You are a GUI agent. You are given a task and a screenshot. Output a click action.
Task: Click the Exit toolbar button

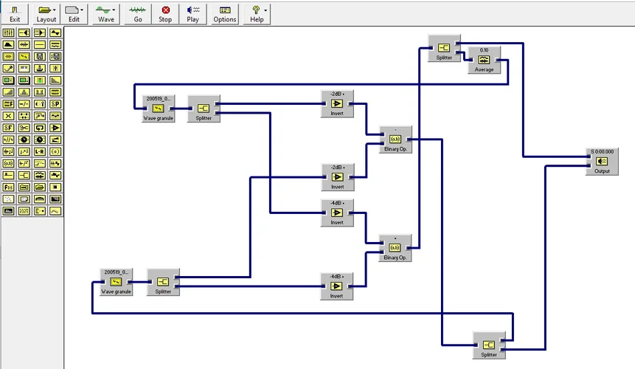(15, 14)
